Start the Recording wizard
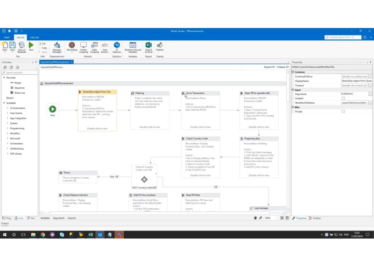Screen dimensions: 374x266 [x=72, y=47]
